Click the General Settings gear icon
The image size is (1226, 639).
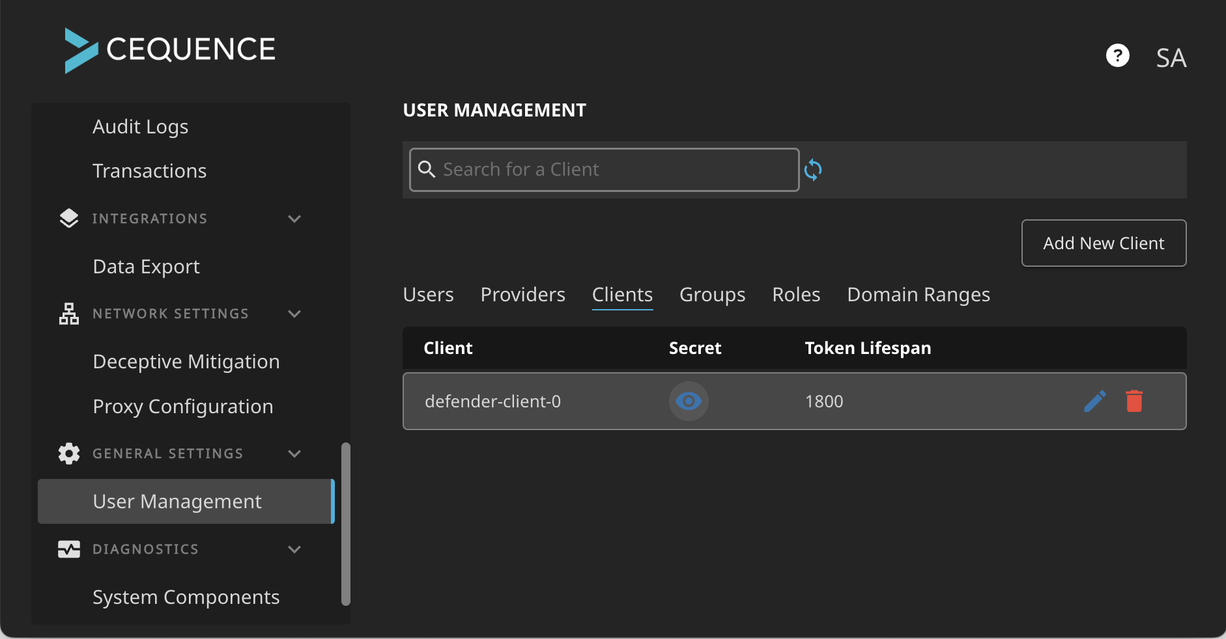coord(69,454)
